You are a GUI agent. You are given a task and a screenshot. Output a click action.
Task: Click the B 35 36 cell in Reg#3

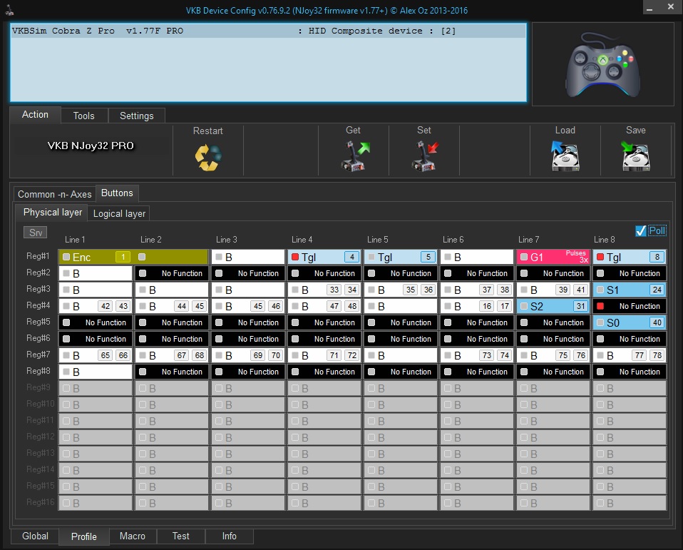pyautogui.click(x=400, y=290)
